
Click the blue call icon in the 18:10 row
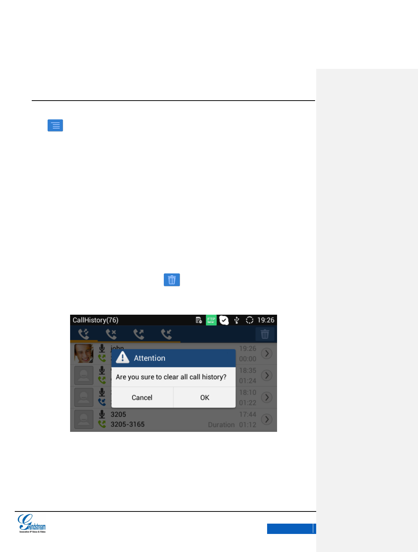coord(102,402)
